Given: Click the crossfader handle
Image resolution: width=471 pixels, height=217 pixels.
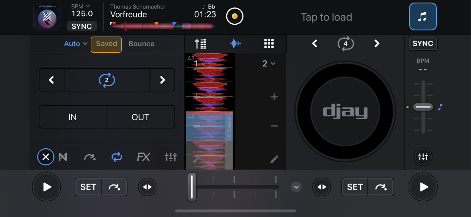Looking at the screenshot, I should click(192, 187).
